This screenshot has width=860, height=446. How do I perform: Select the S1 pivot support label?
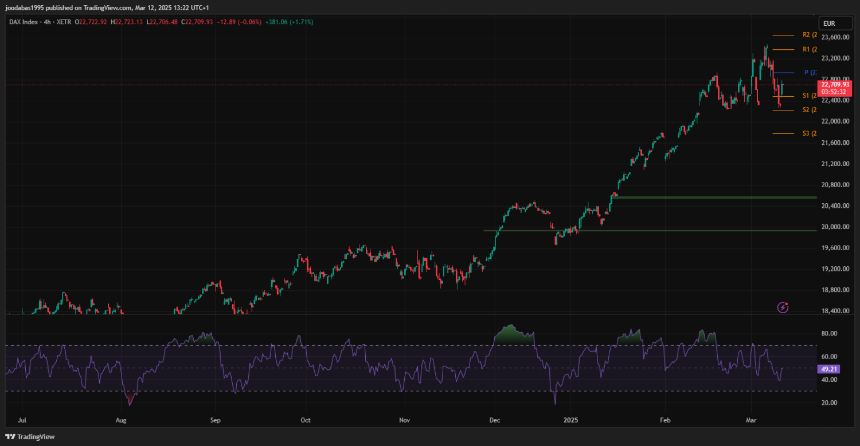click(810, 96)
